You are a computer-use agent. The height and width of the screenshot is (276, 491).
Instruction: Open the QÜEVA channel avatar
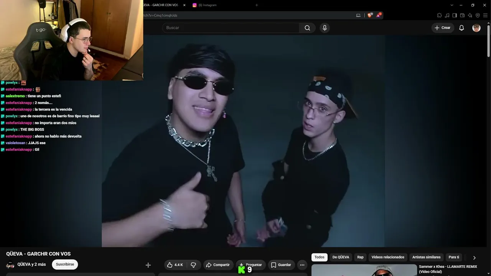pyautogui.click(x=10, y=265)
